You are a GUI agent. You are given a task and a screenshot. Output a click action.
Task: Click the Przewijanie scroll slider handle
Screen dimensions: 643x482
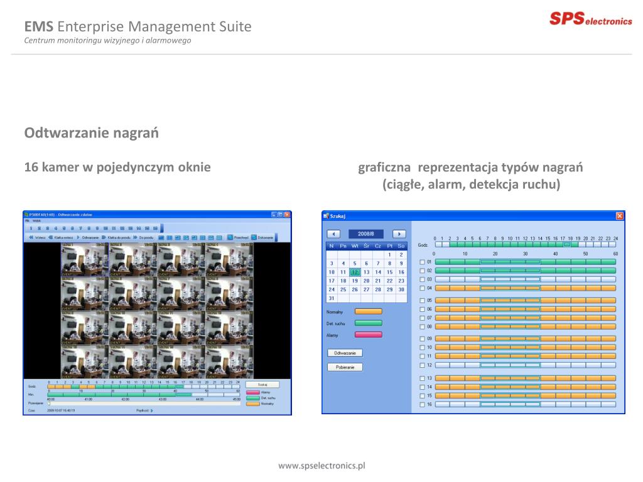pyautogui.click(x=49, y=404)
